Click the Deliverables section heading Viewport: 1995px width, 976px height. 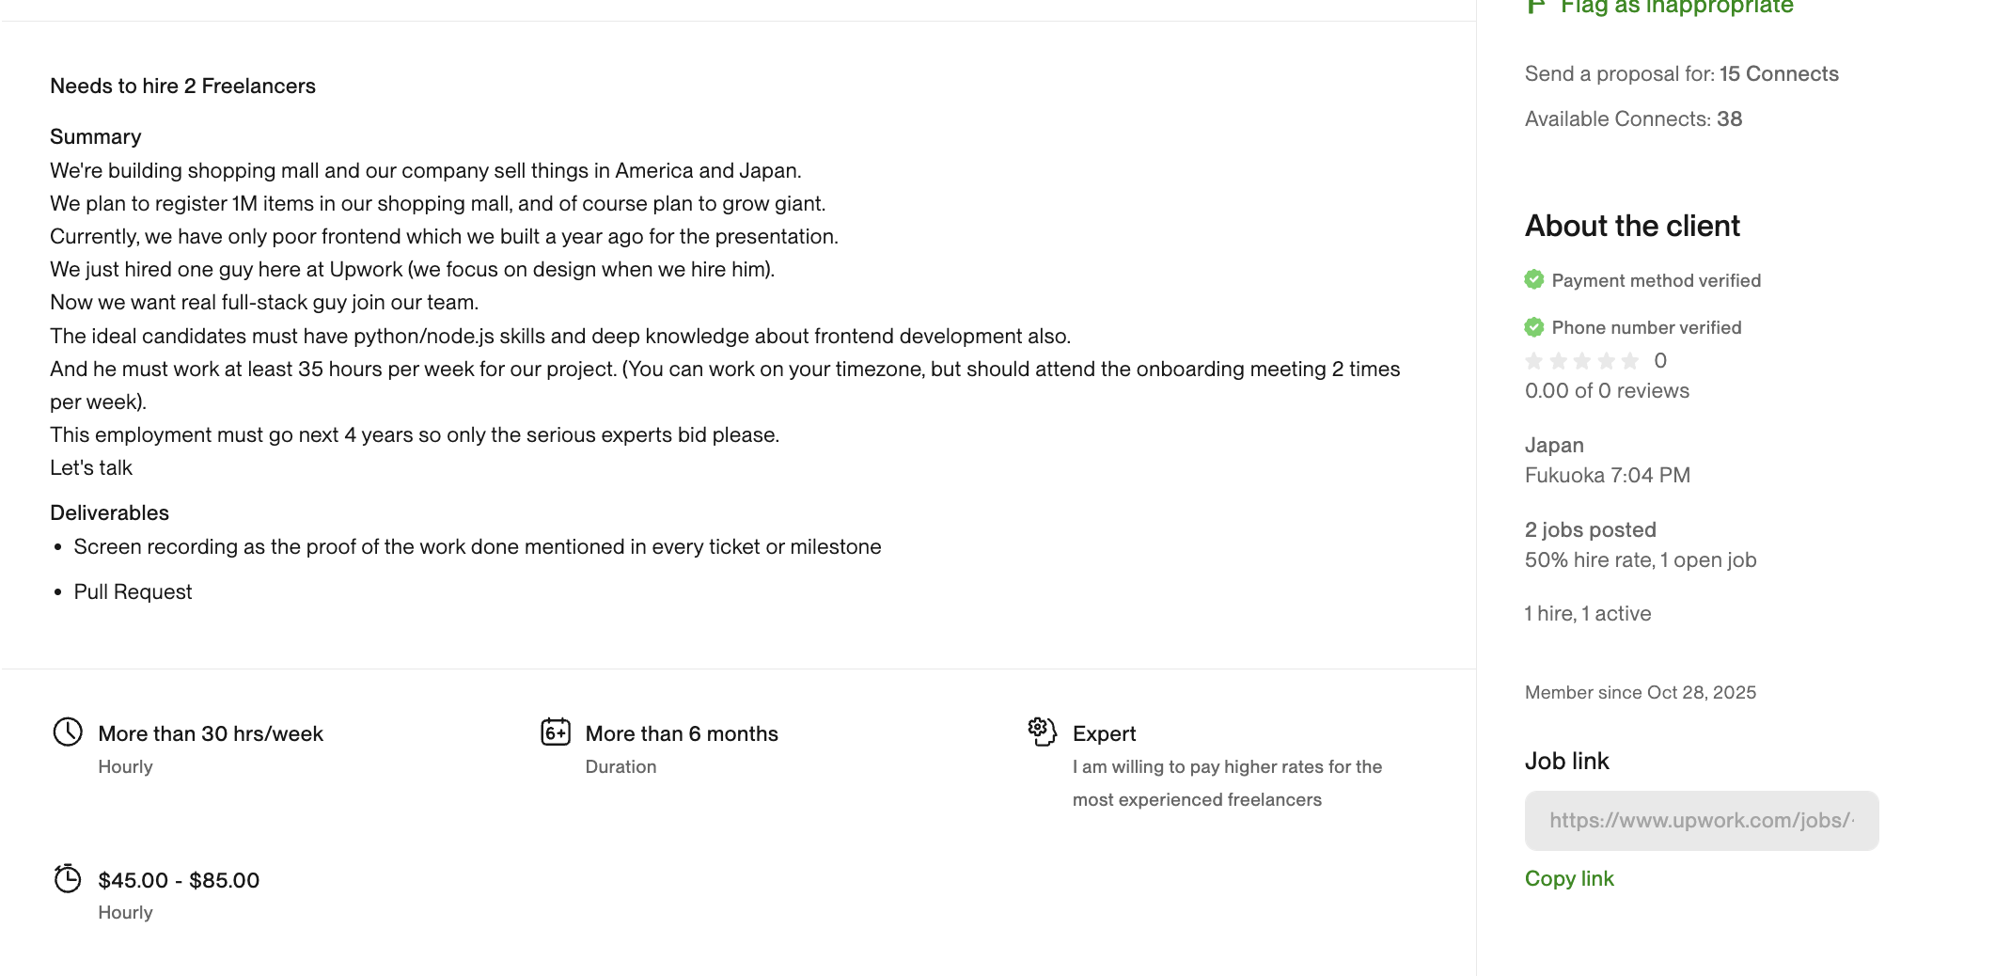tap(109, 512)
